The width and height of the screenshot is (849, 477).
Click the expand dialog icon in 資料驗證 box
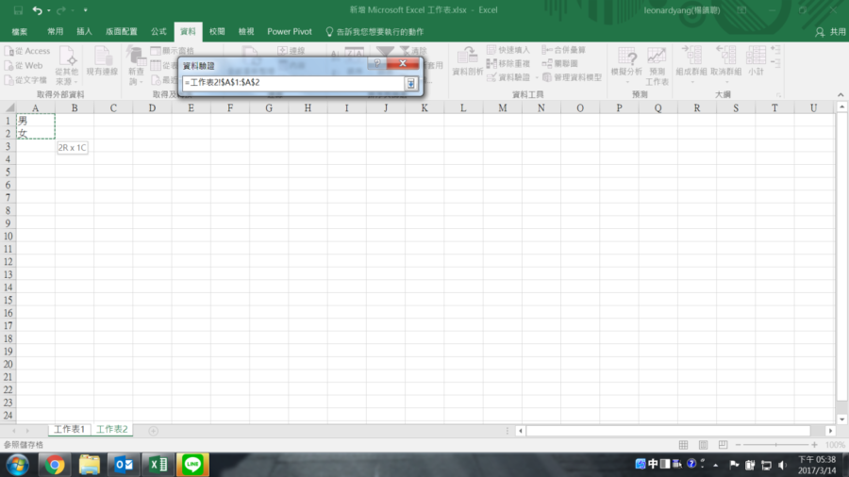point(411,83)
